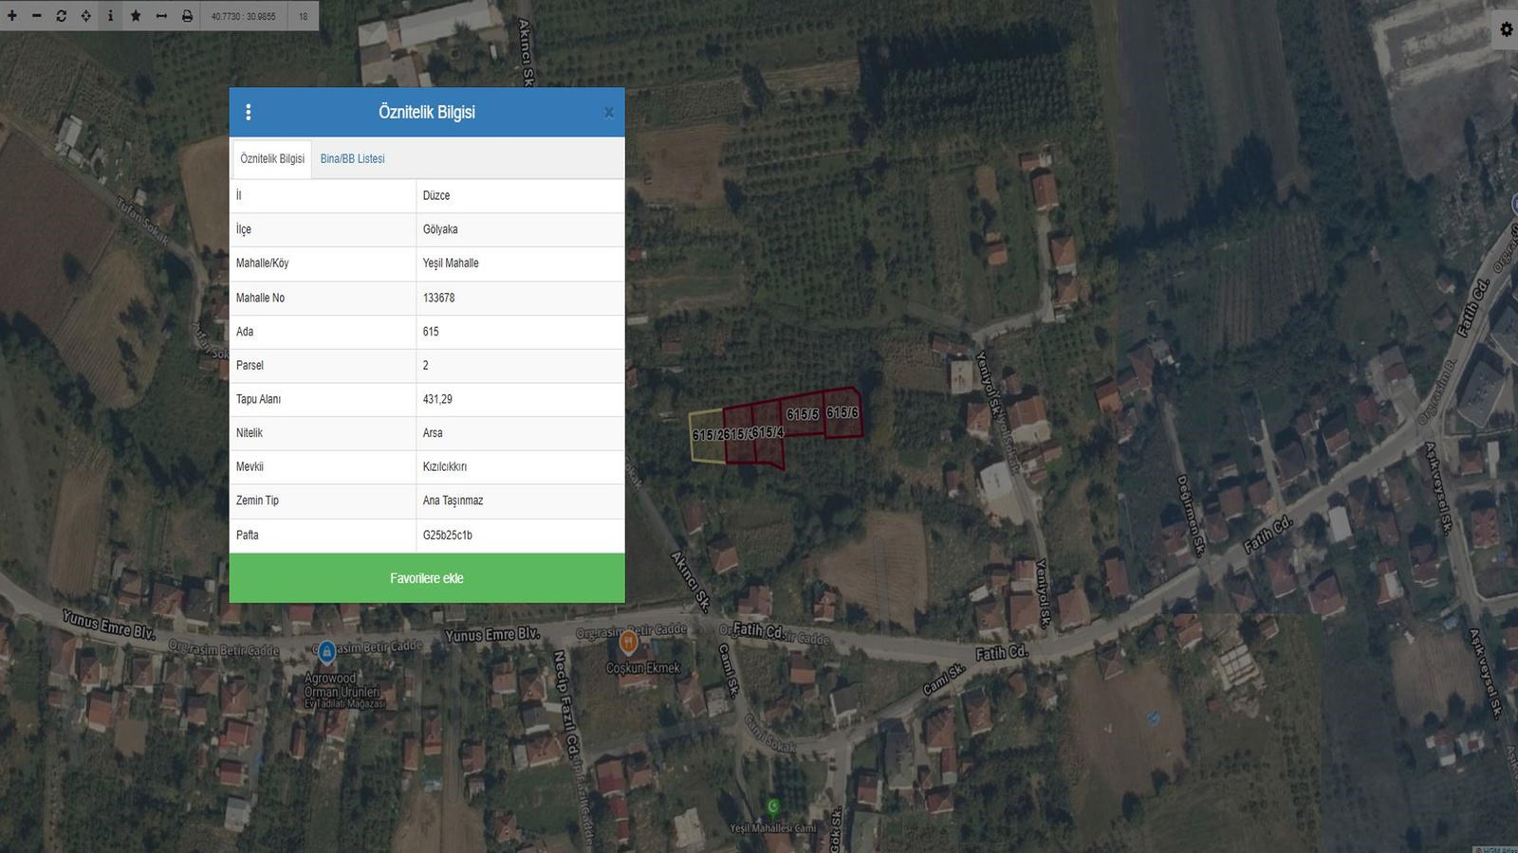Viewport: 1518px width, 853px height.
Task: Open the three-dot panel menu
Action: click(x=249, y=113)
